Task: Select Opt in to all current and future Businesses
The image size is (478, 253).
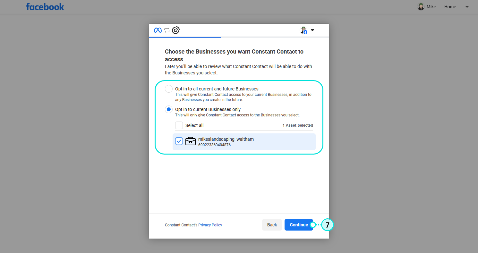Action: (x=169, y=89)
